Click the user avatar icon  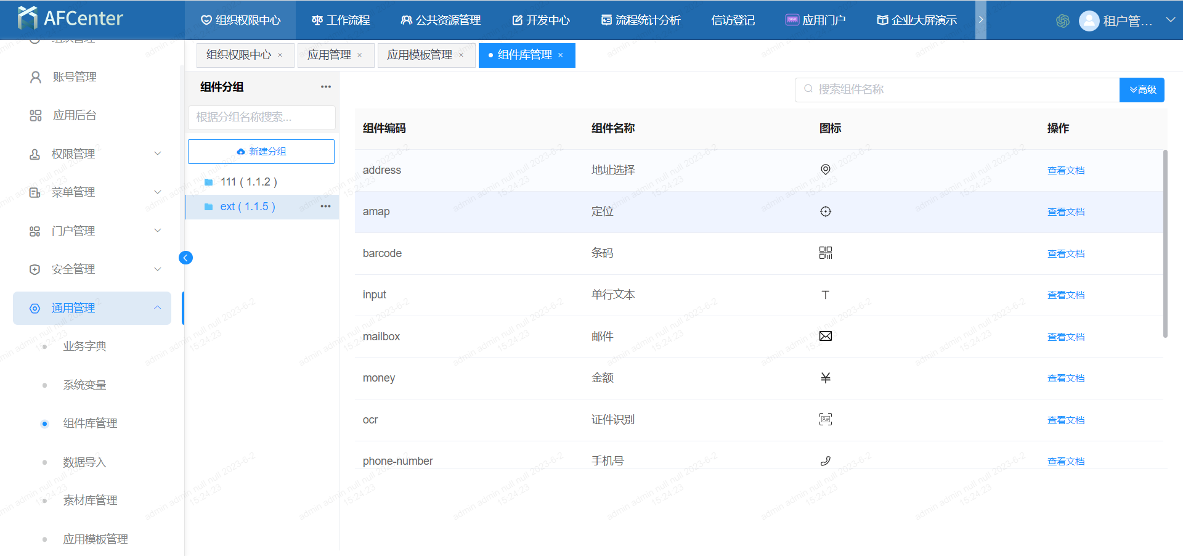pos(1089,20)
